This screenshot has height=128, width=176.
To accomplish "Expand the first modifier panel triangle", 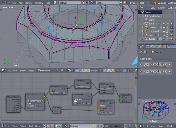I will tap(141, 65).
